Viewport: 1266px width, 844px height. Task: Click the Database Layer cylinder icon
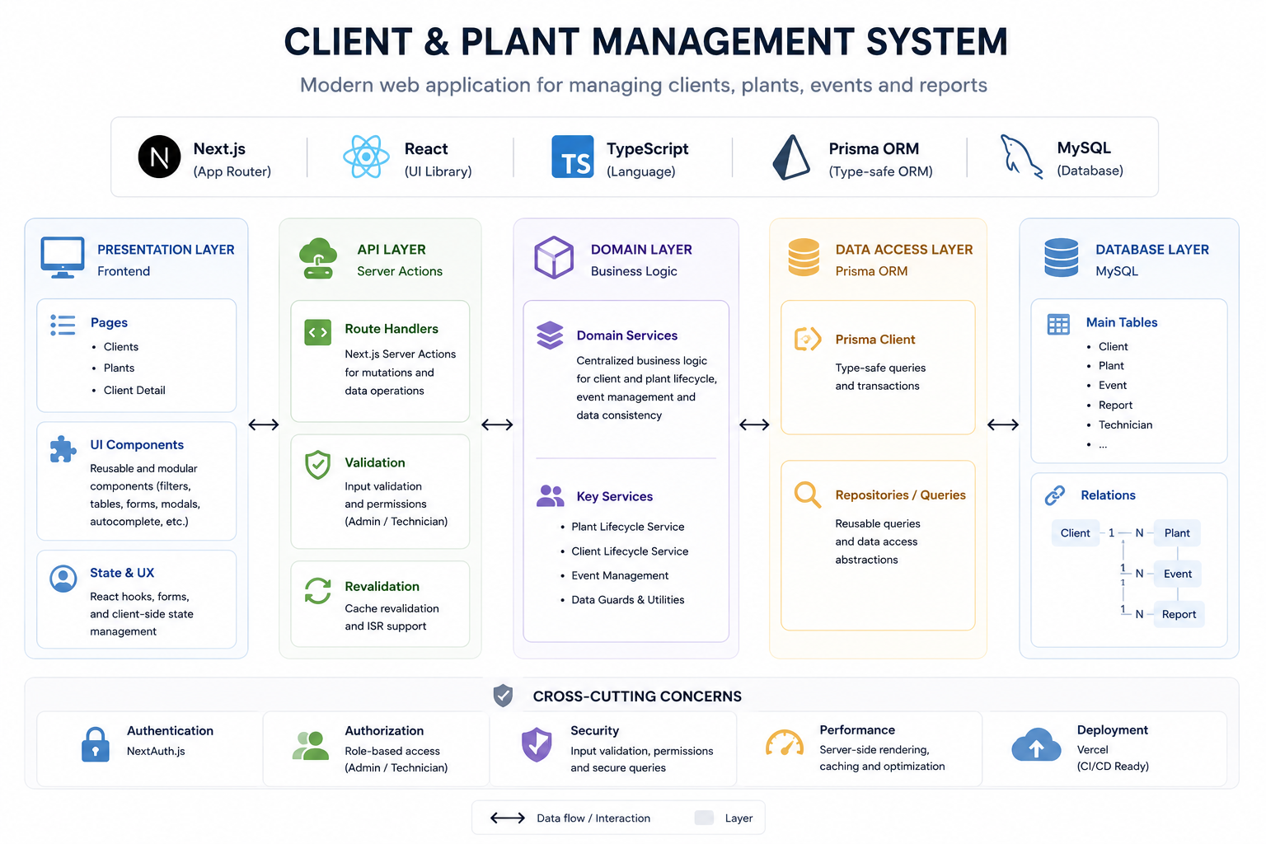1062,257
